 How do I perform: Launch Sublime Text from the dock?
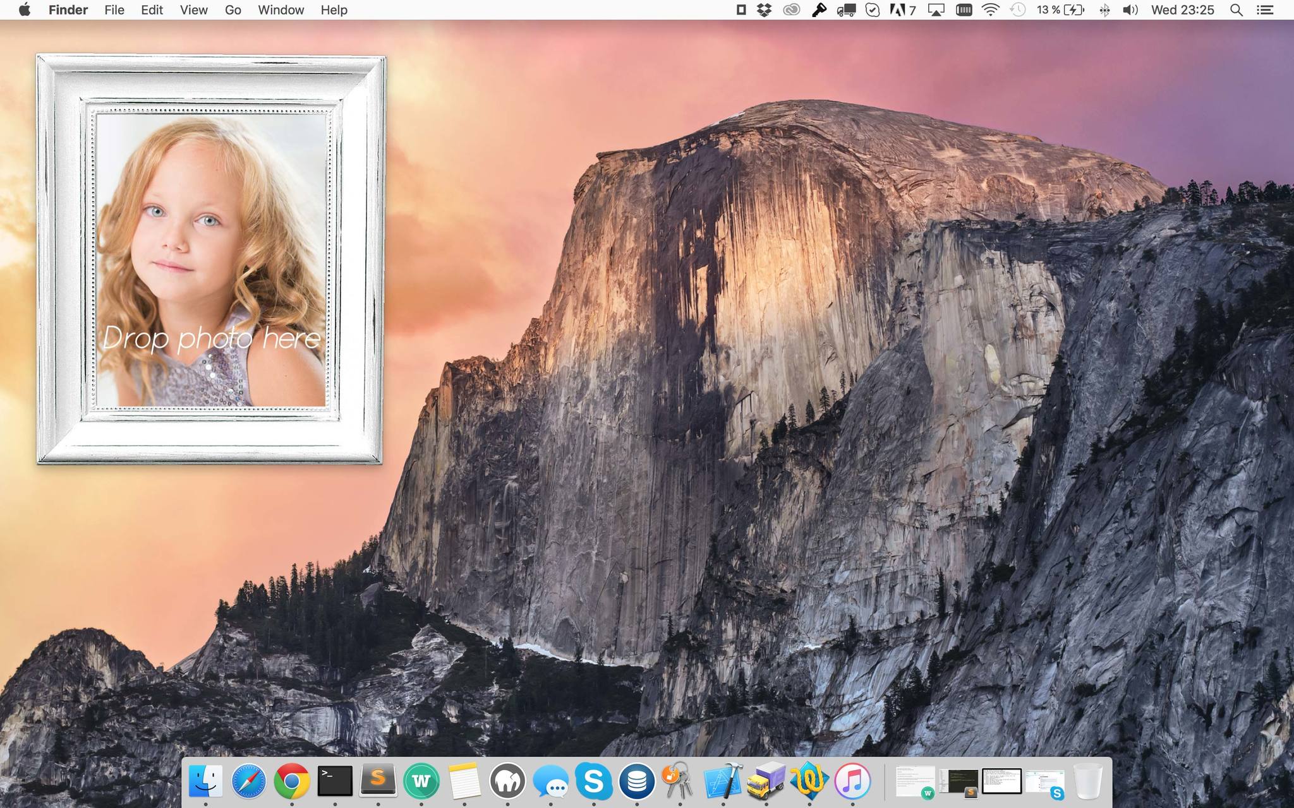click(378, 781)
